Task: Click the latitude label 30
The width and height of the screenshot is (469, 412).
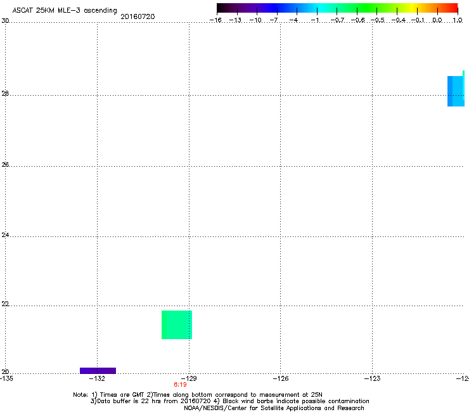Action: point(5,21)
